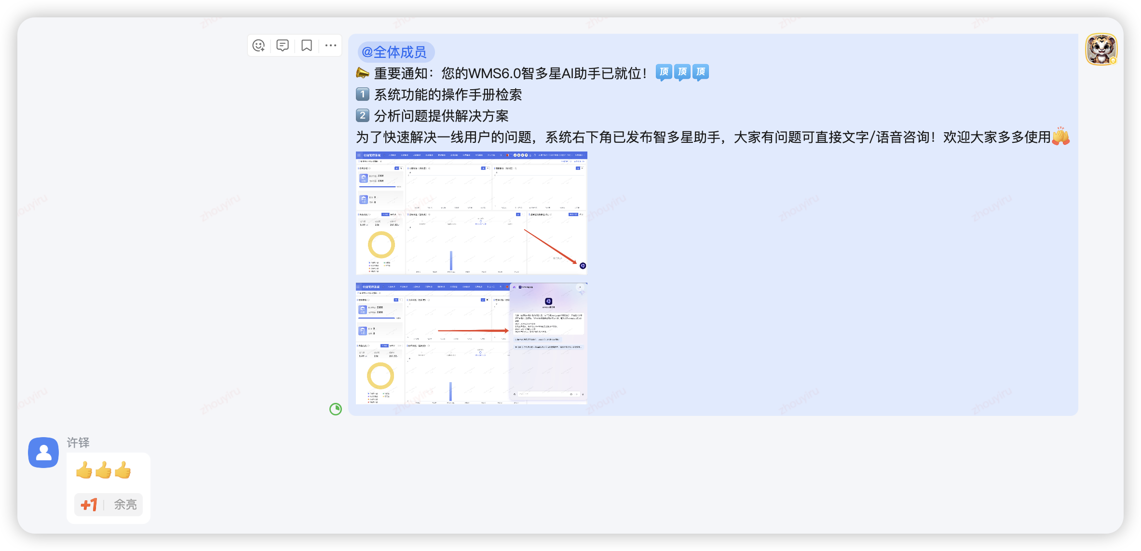Open the sender's tiger avatar

(x=1101, y=49)
